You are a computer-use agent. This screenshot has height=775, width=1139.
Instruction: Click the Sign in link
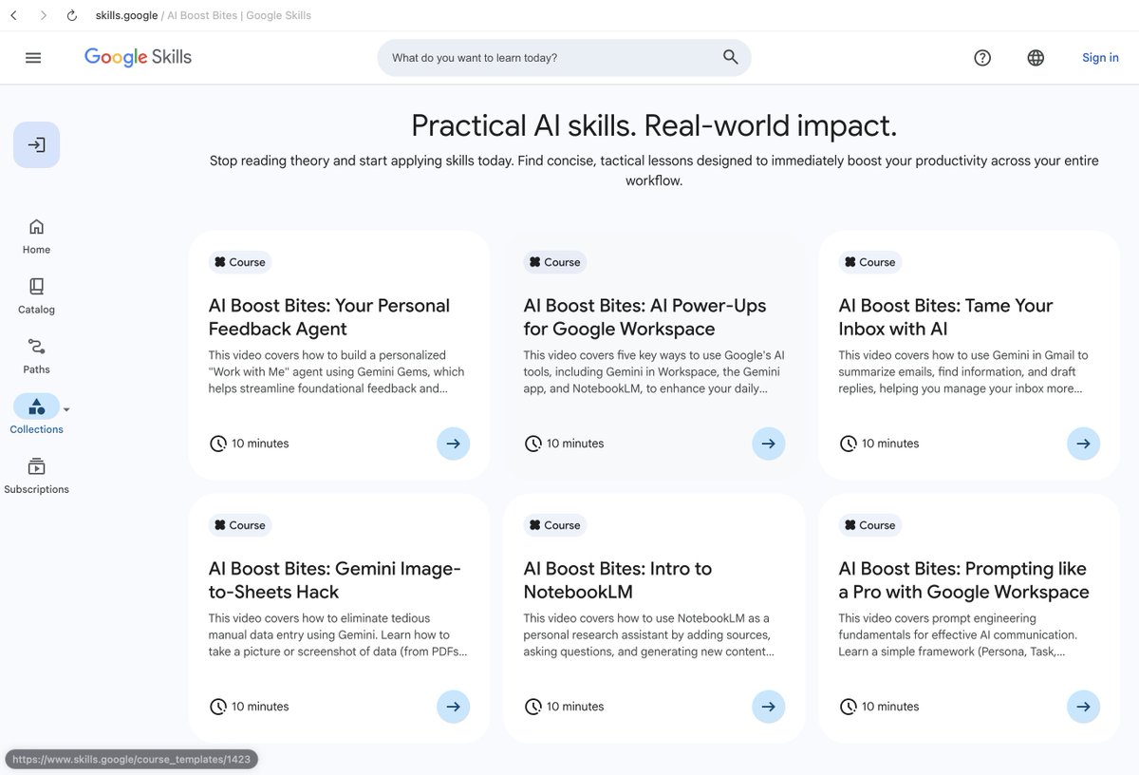1100,58
